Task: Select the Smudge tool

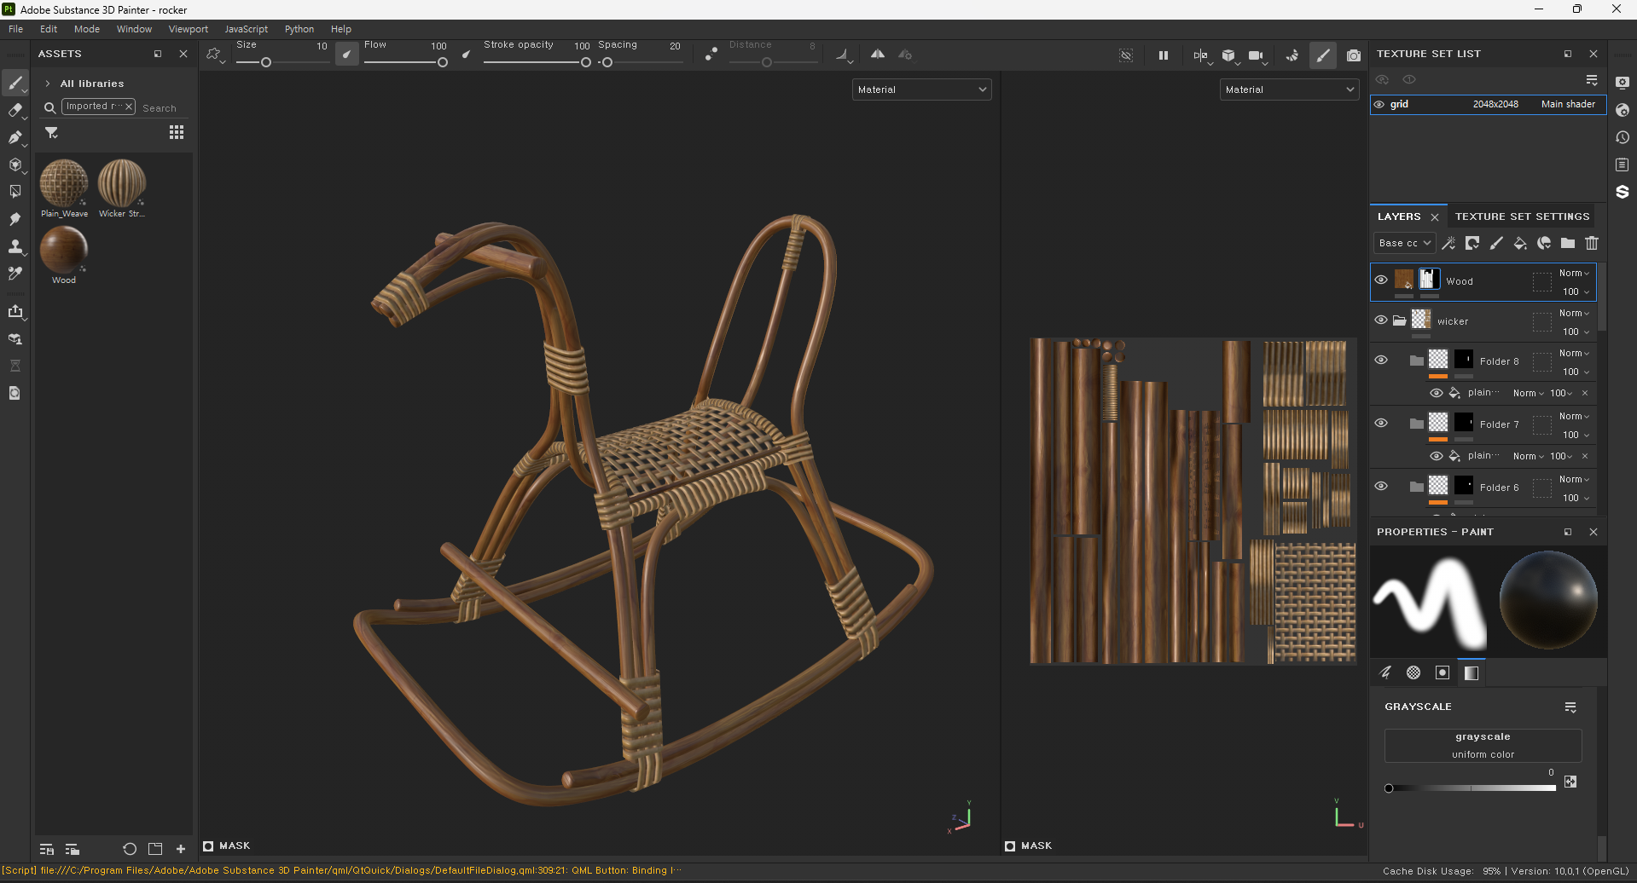Action: (15, 219)
